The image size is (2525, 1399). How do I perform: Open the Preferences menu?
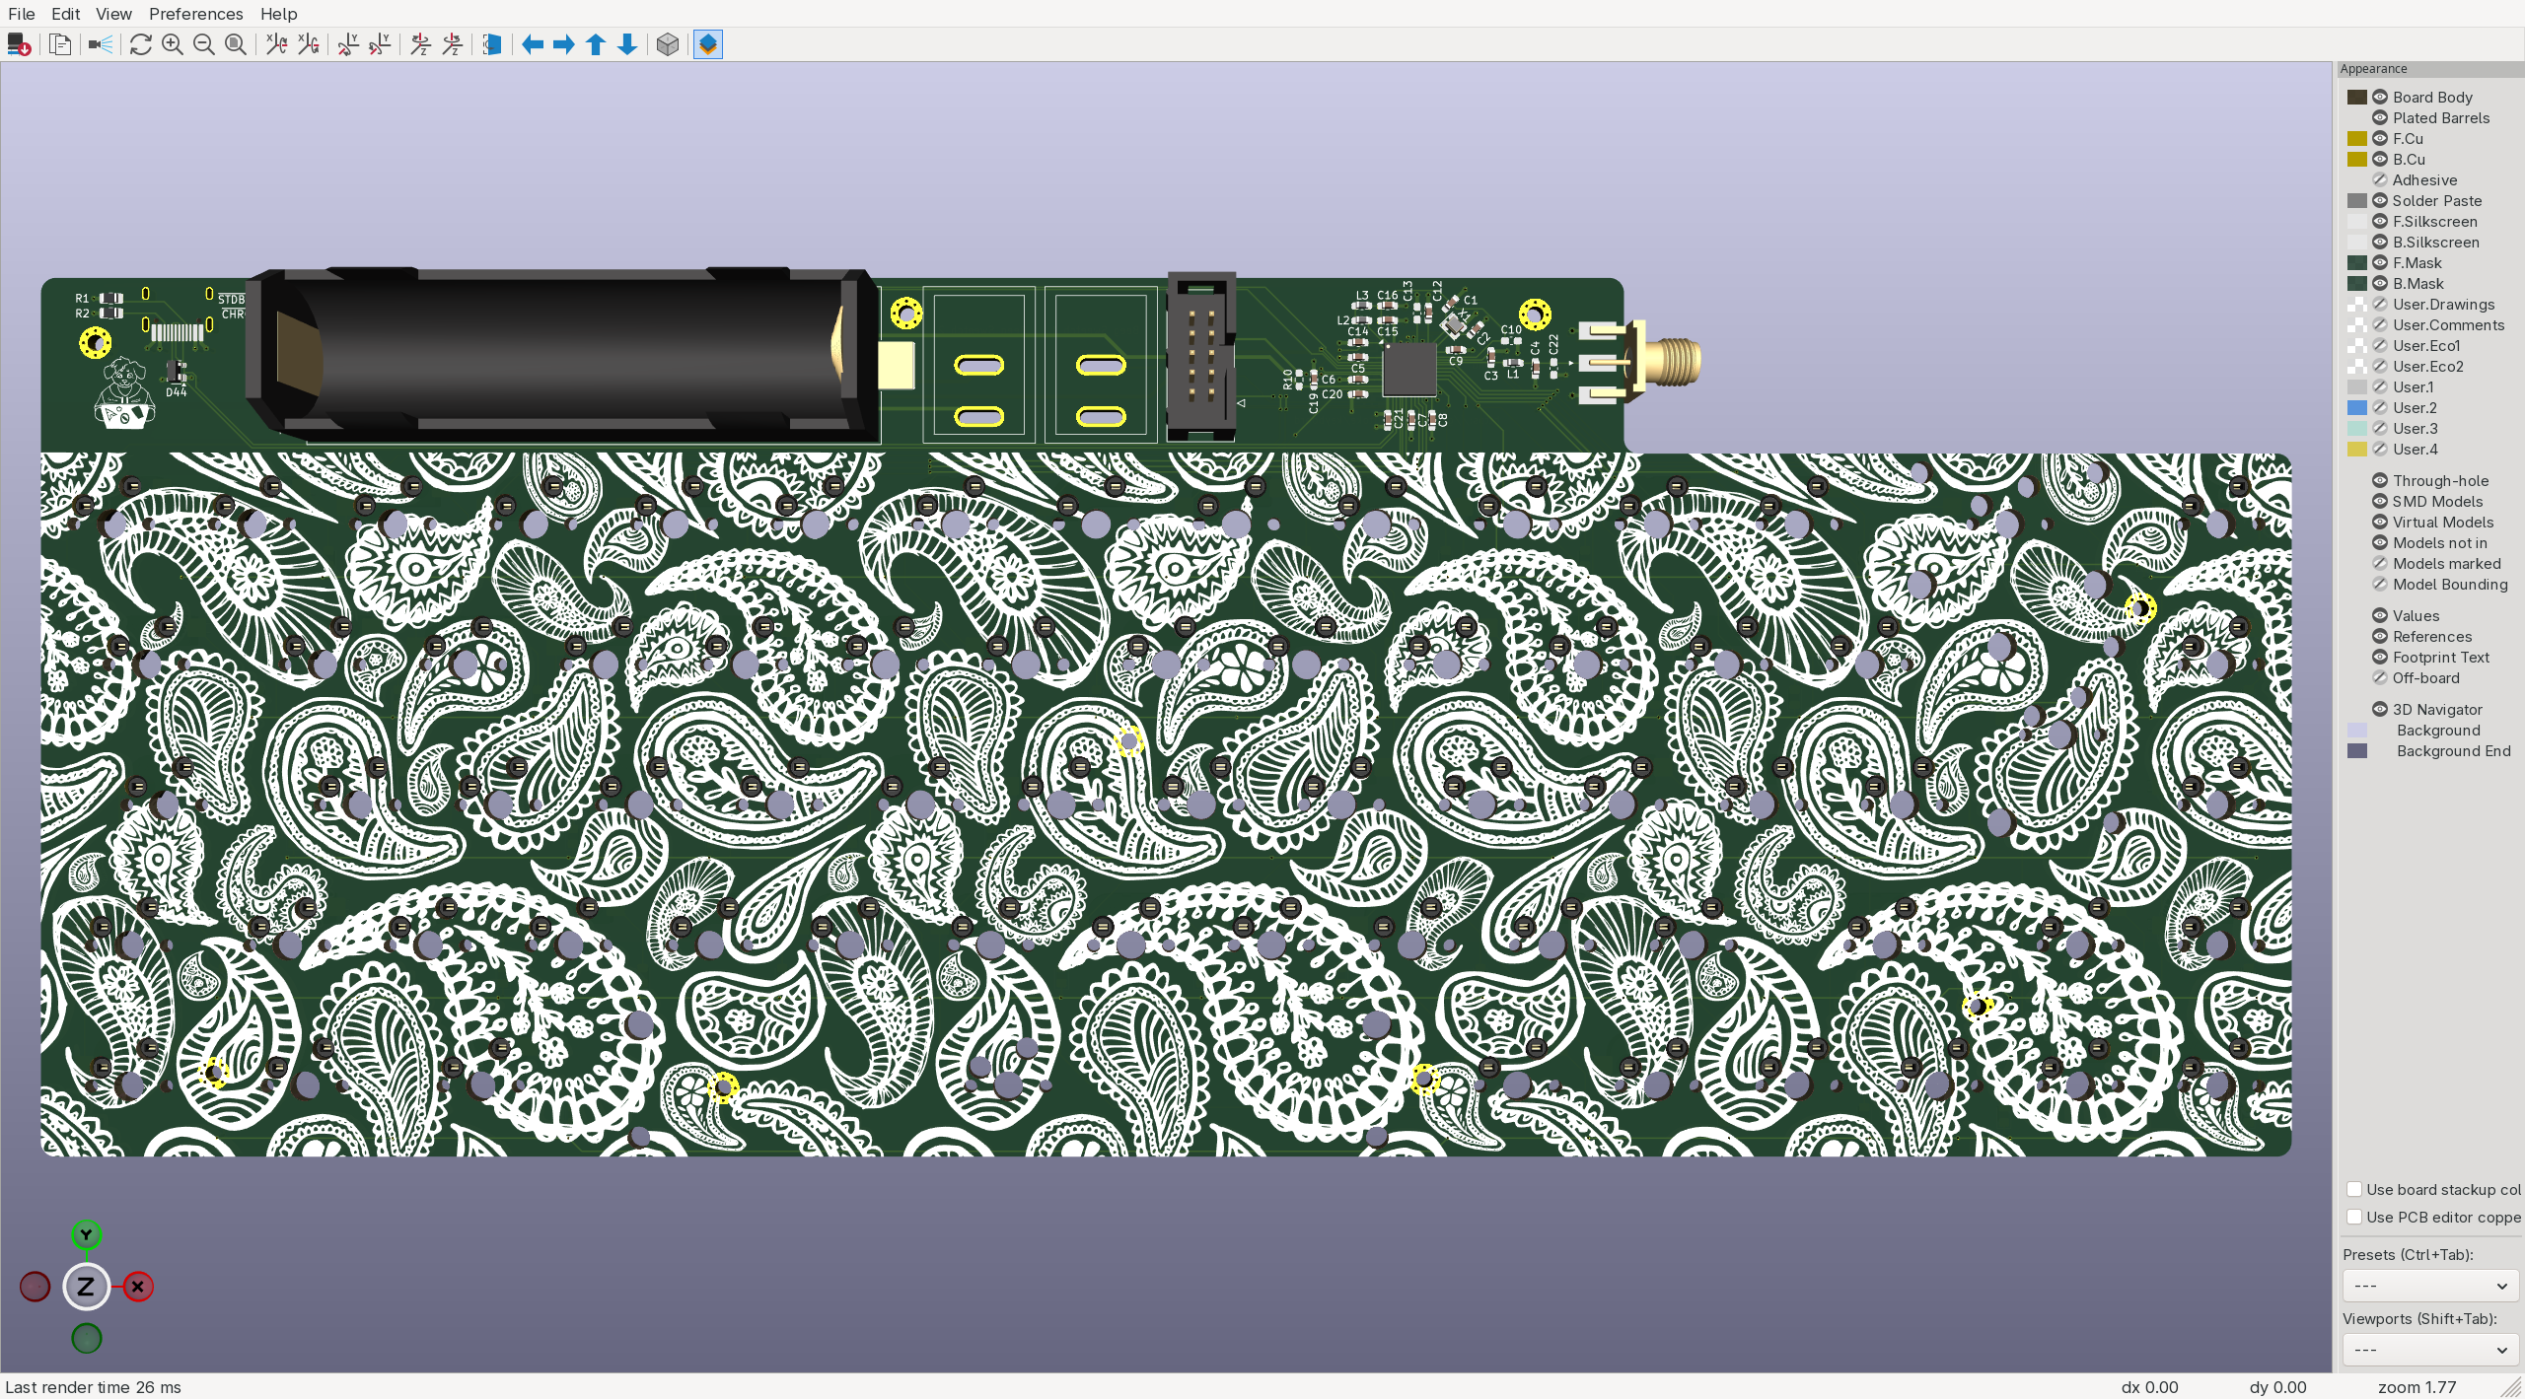tap(195, 14)
